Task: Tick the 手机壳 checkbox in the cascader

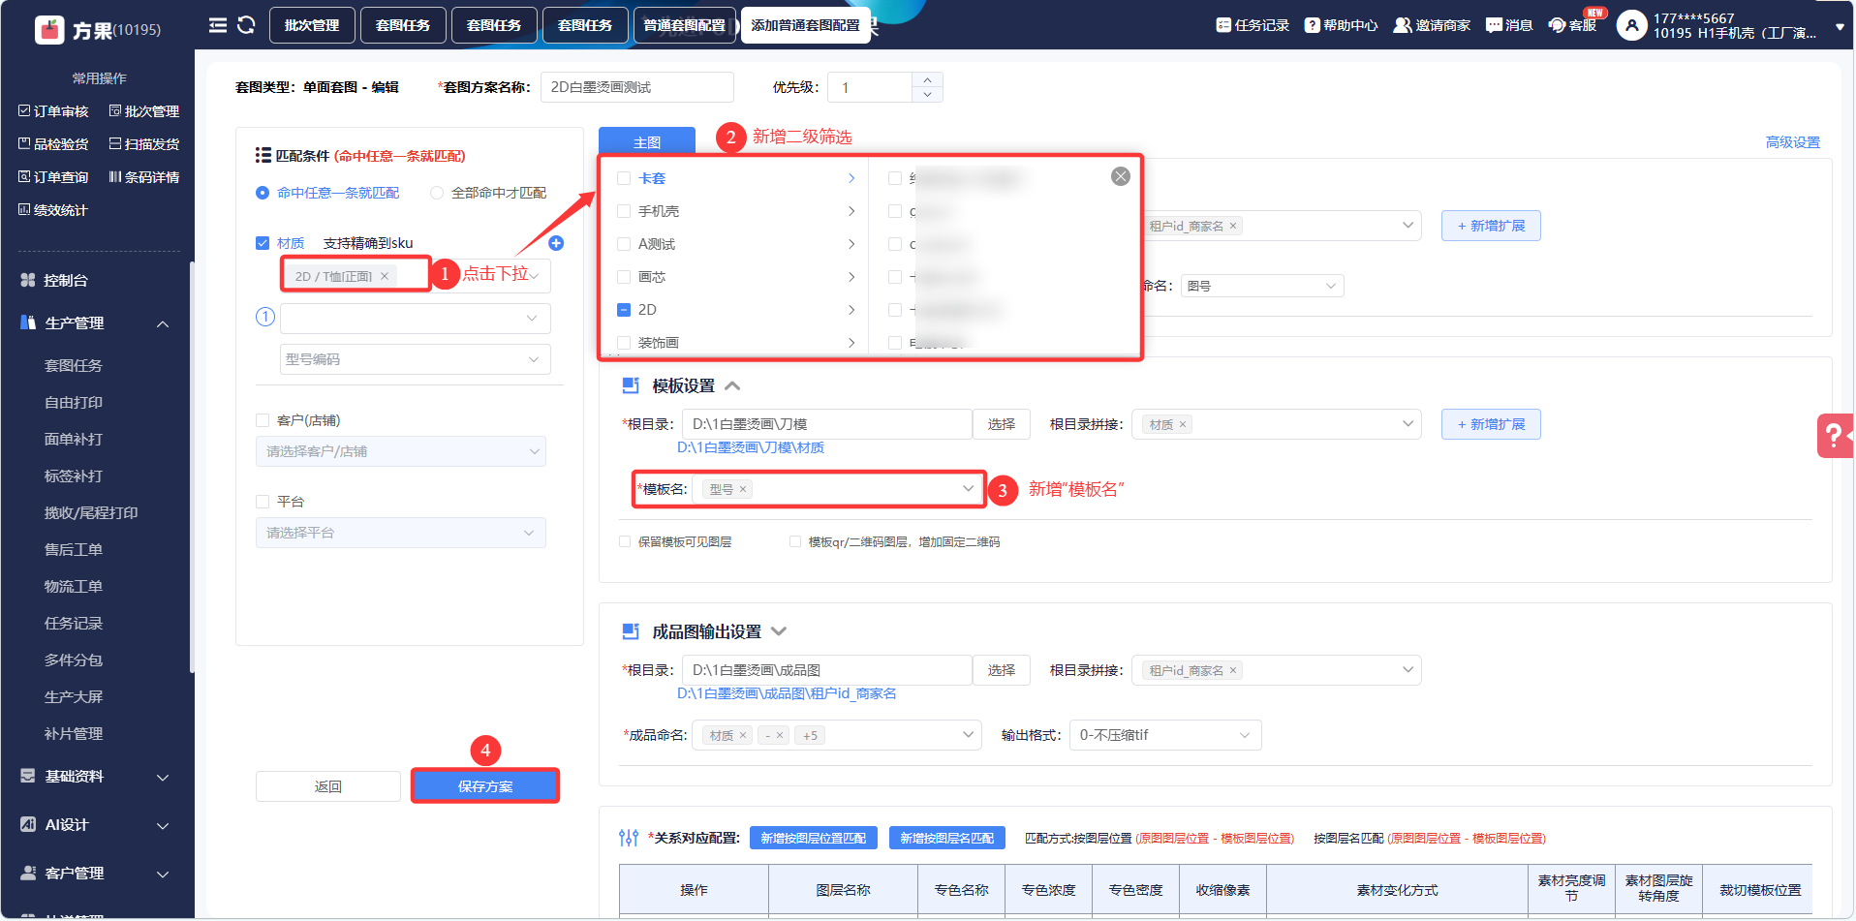Action: (x=624, y=211)
